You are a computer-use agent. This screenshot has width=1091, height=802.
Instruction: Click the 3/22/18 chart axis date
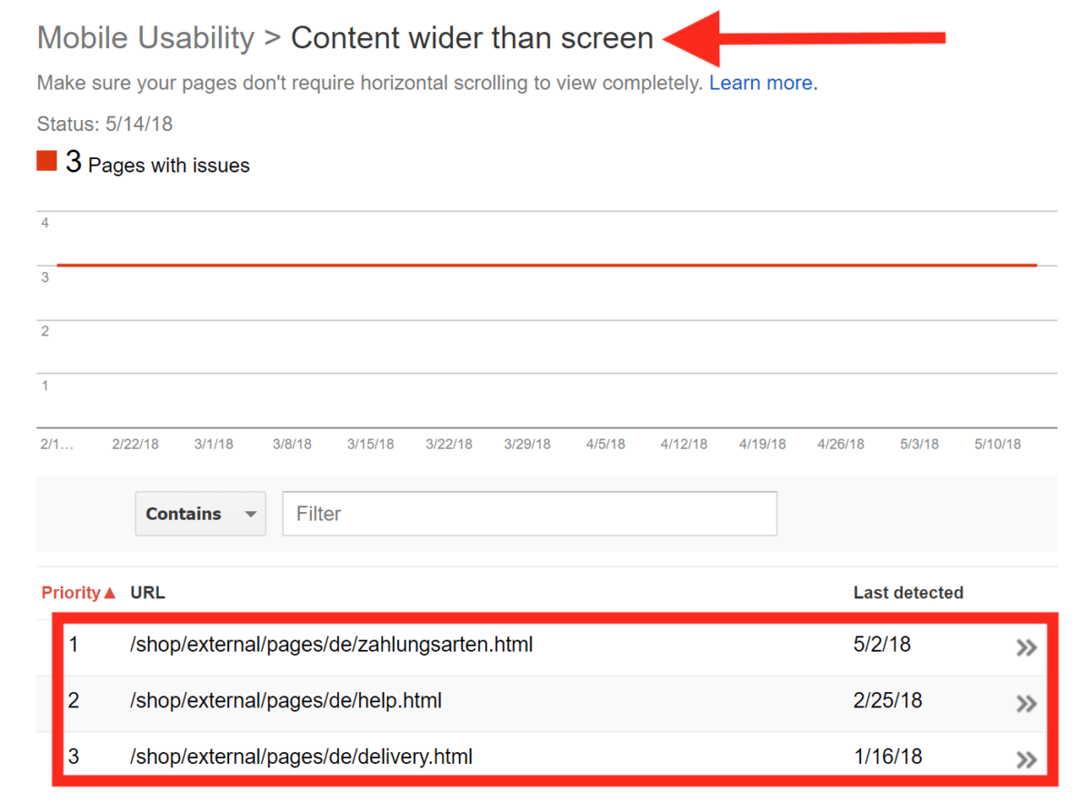tap(449, 445)
